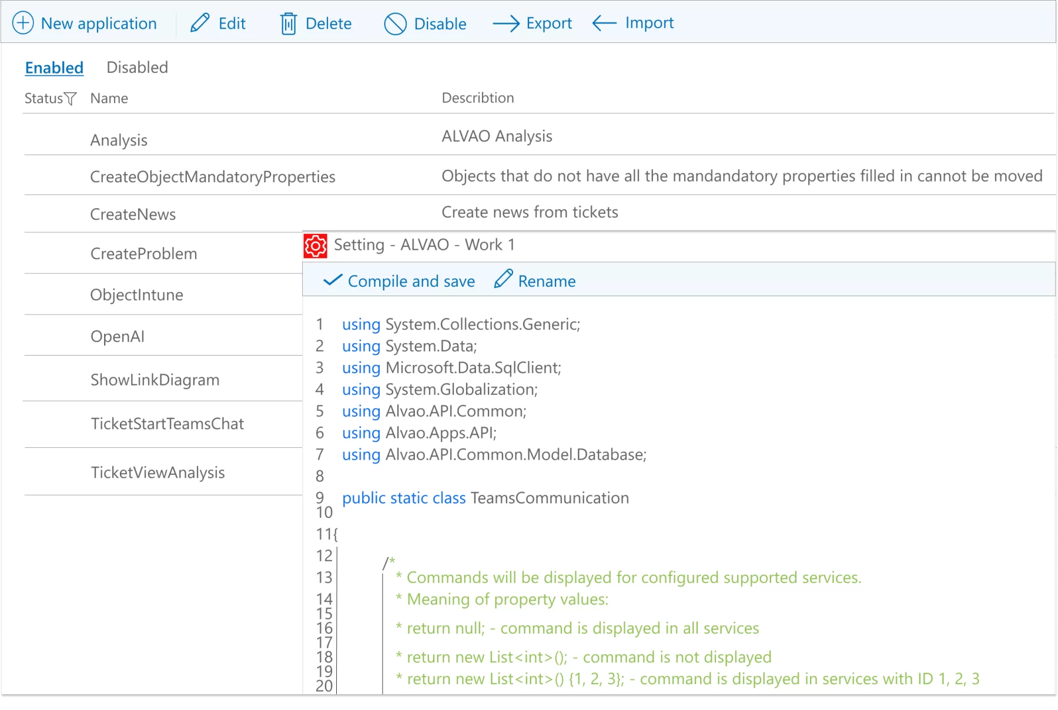The height and width of the screenshot is (710, 1058).
Task: Click the Export right arrow icon
Action: (505, 24)
